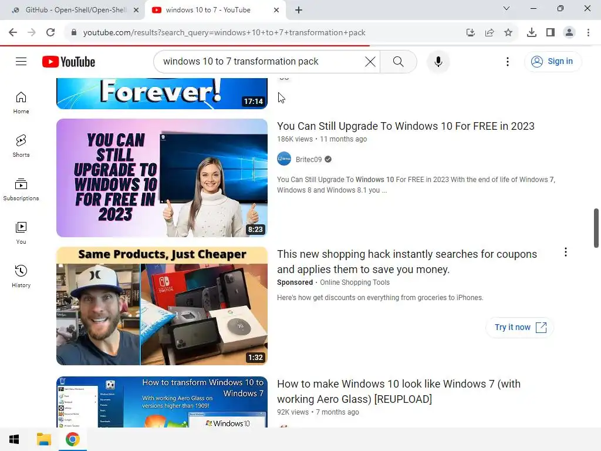Open the YouTube hamburger guide menu
Viewport: 601px width, 451px height.
coord(21,61)
